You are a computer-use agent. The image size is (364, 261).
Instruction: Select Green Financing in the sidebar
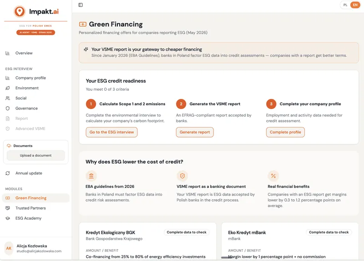point(36,198)
